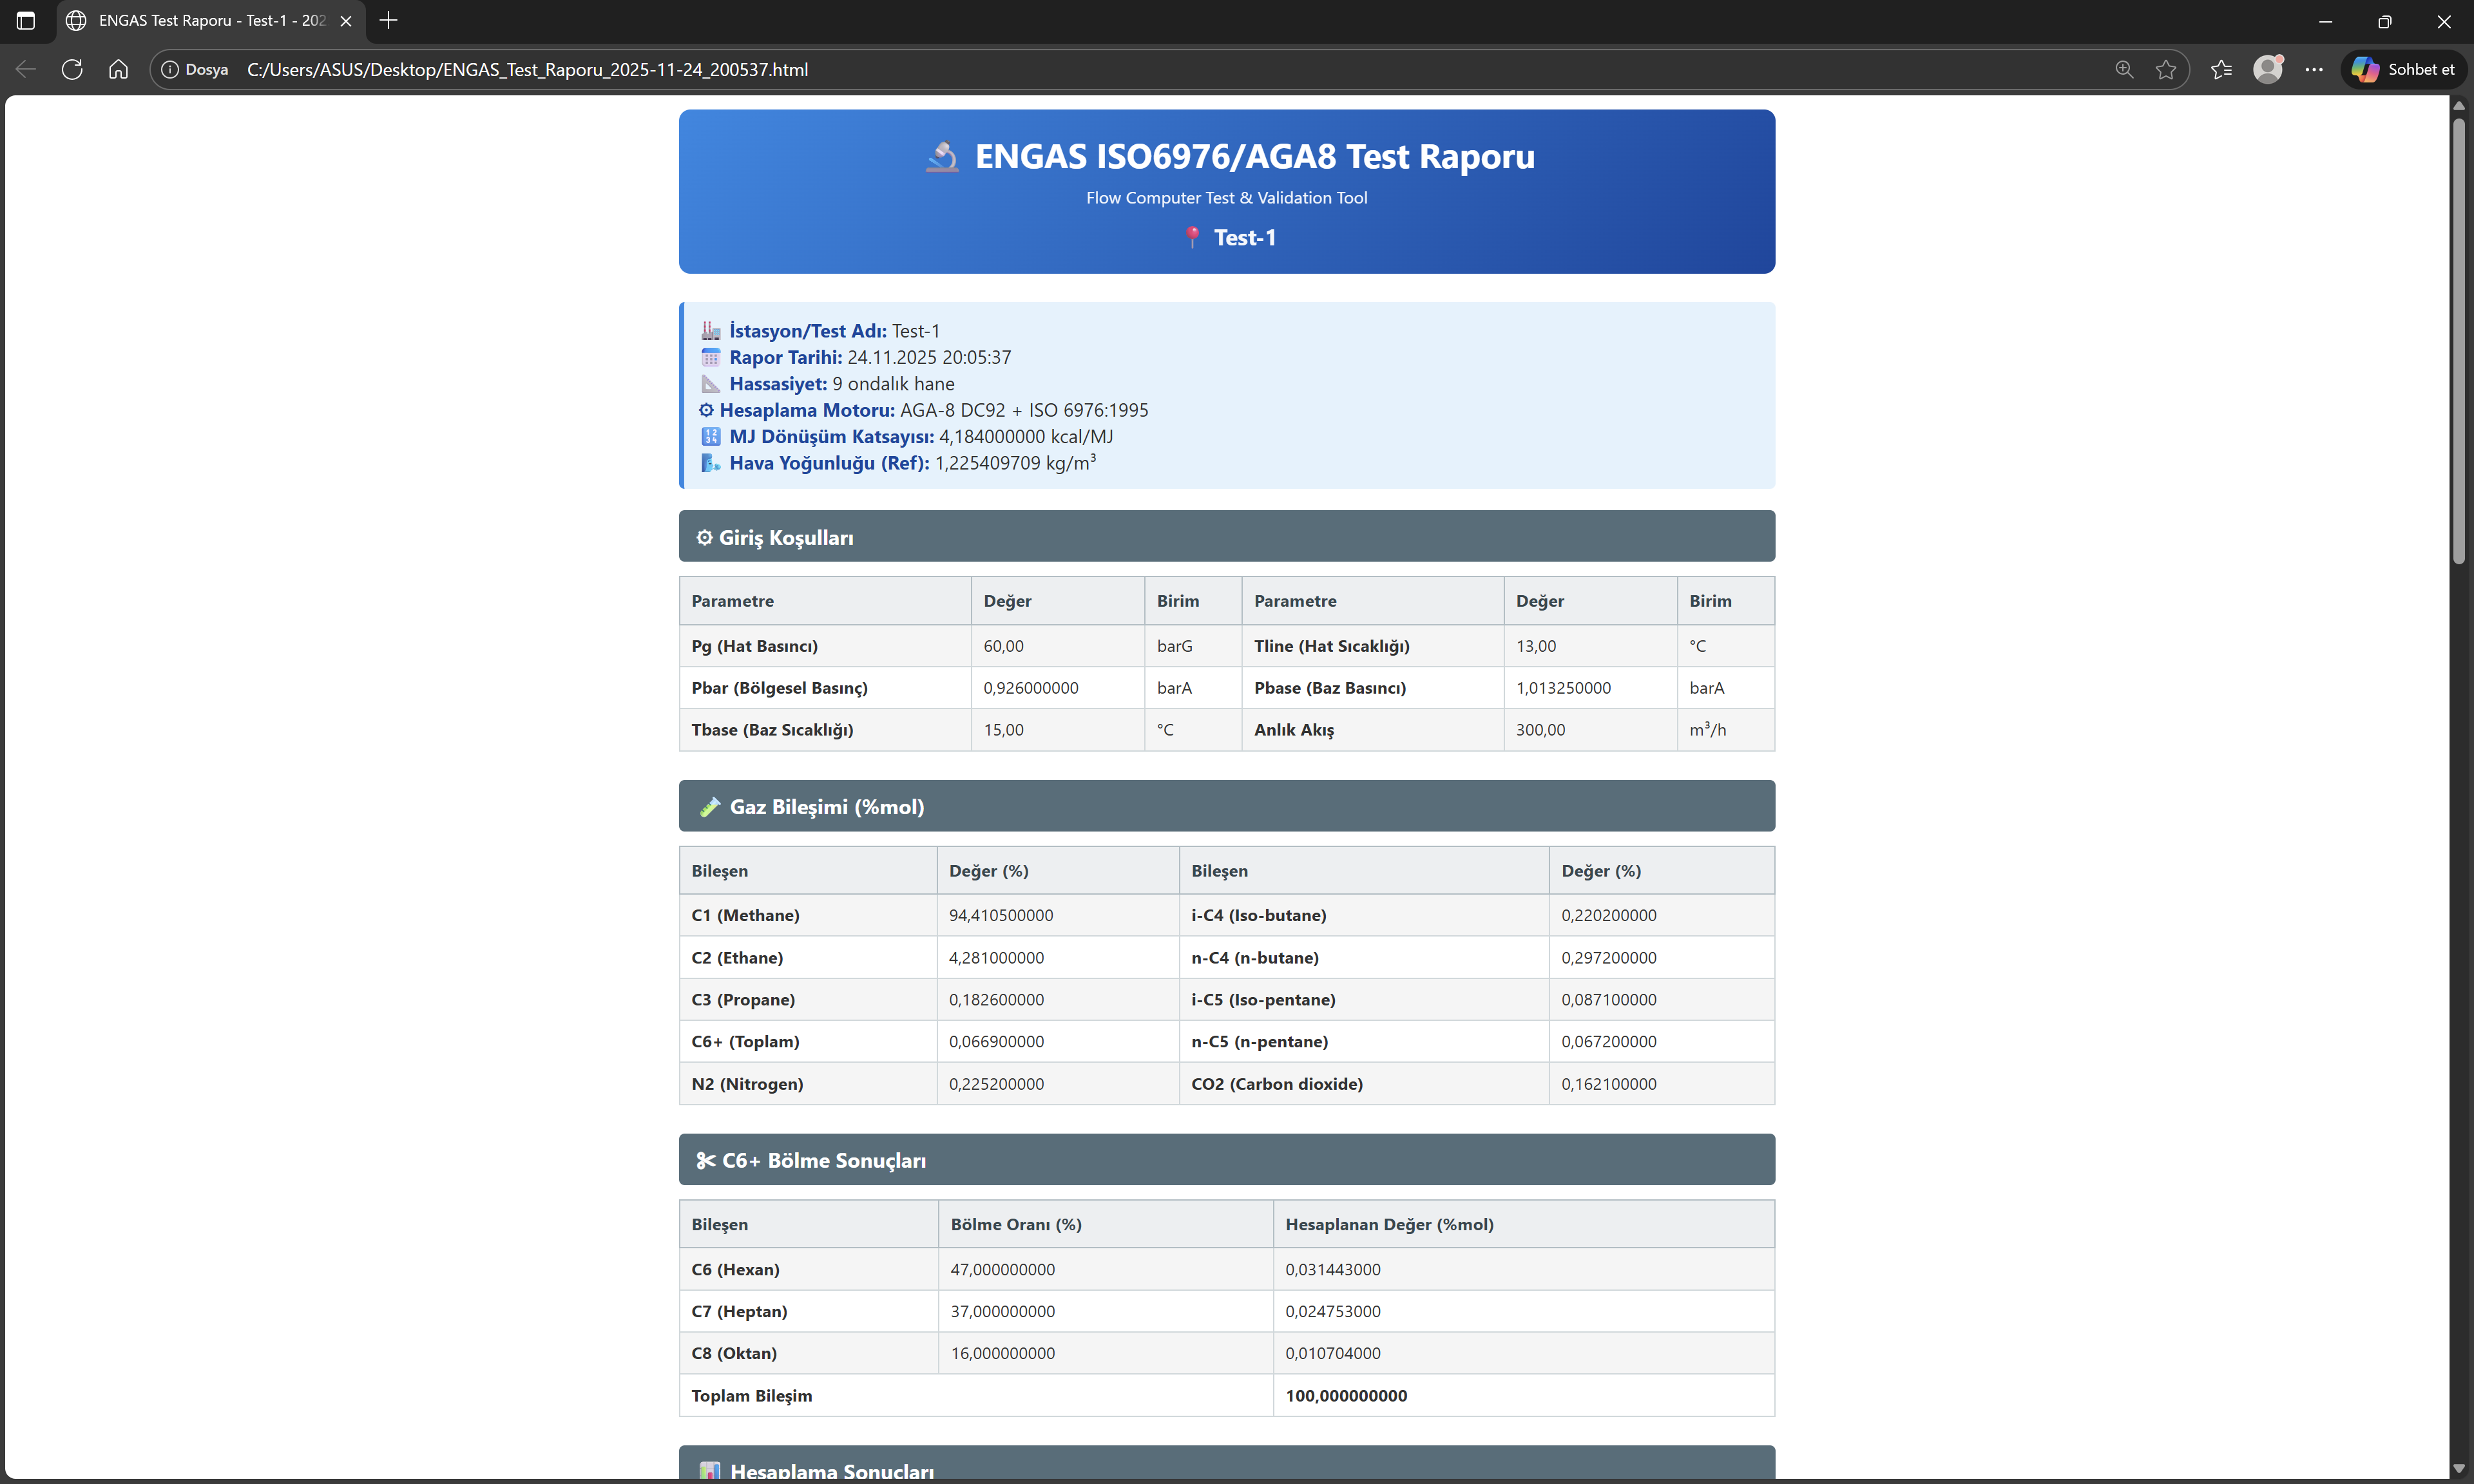Click the scrollbar up arrow
The height and width of the screenshot is (1484, 2474).
(2459, 105)
